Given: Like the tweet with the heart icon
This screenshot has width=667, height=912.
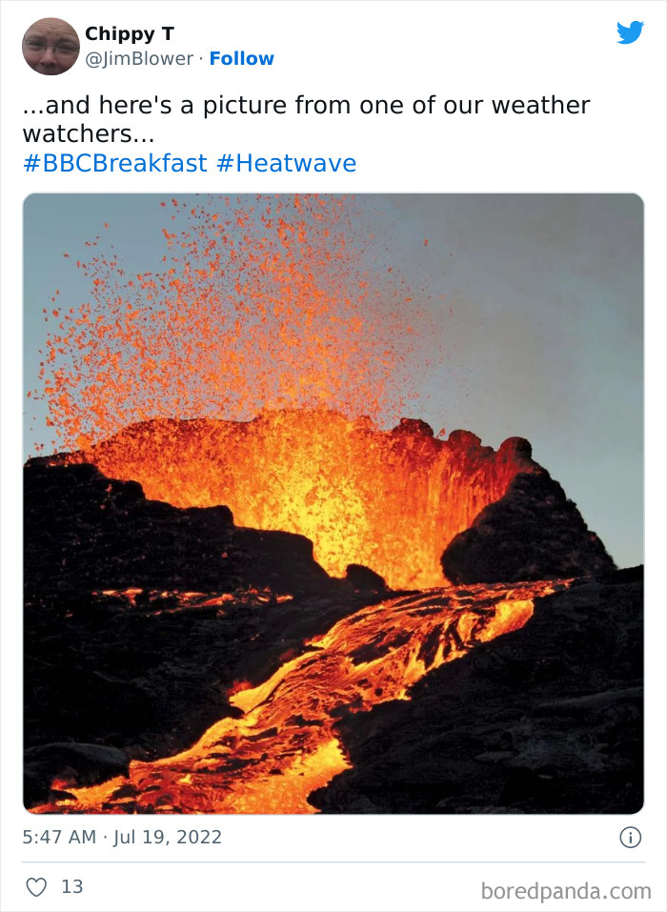Looking at the screenshot, I should [36, 886].
